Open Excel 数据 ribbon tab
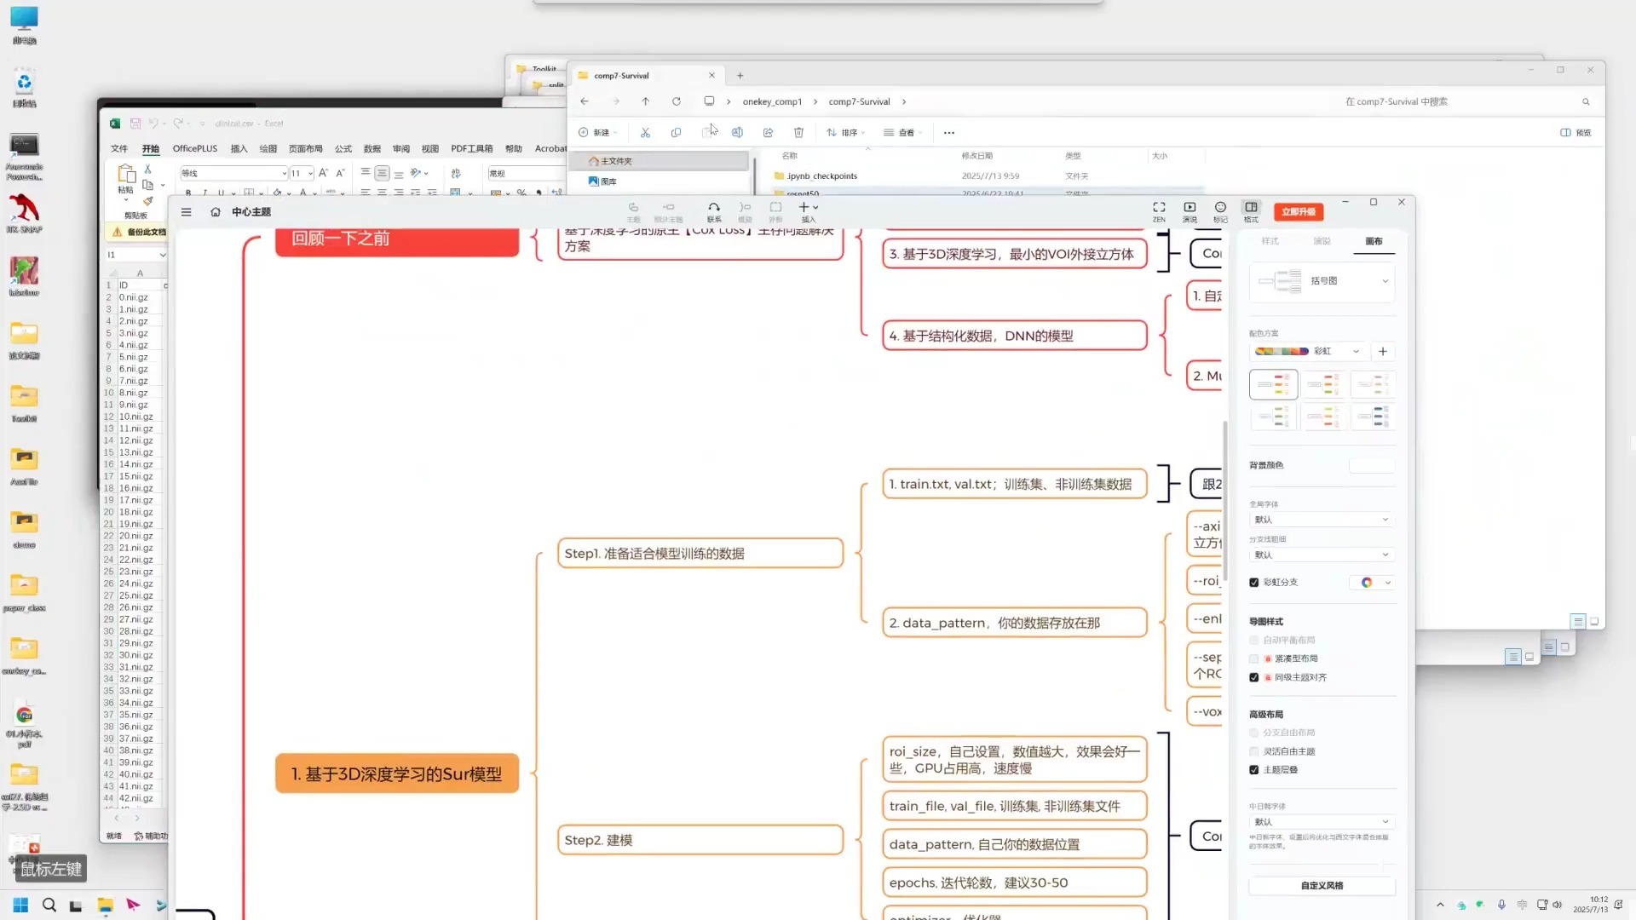Image resolution: width=1636 pixels, height=920 pixels. point(372,148)
